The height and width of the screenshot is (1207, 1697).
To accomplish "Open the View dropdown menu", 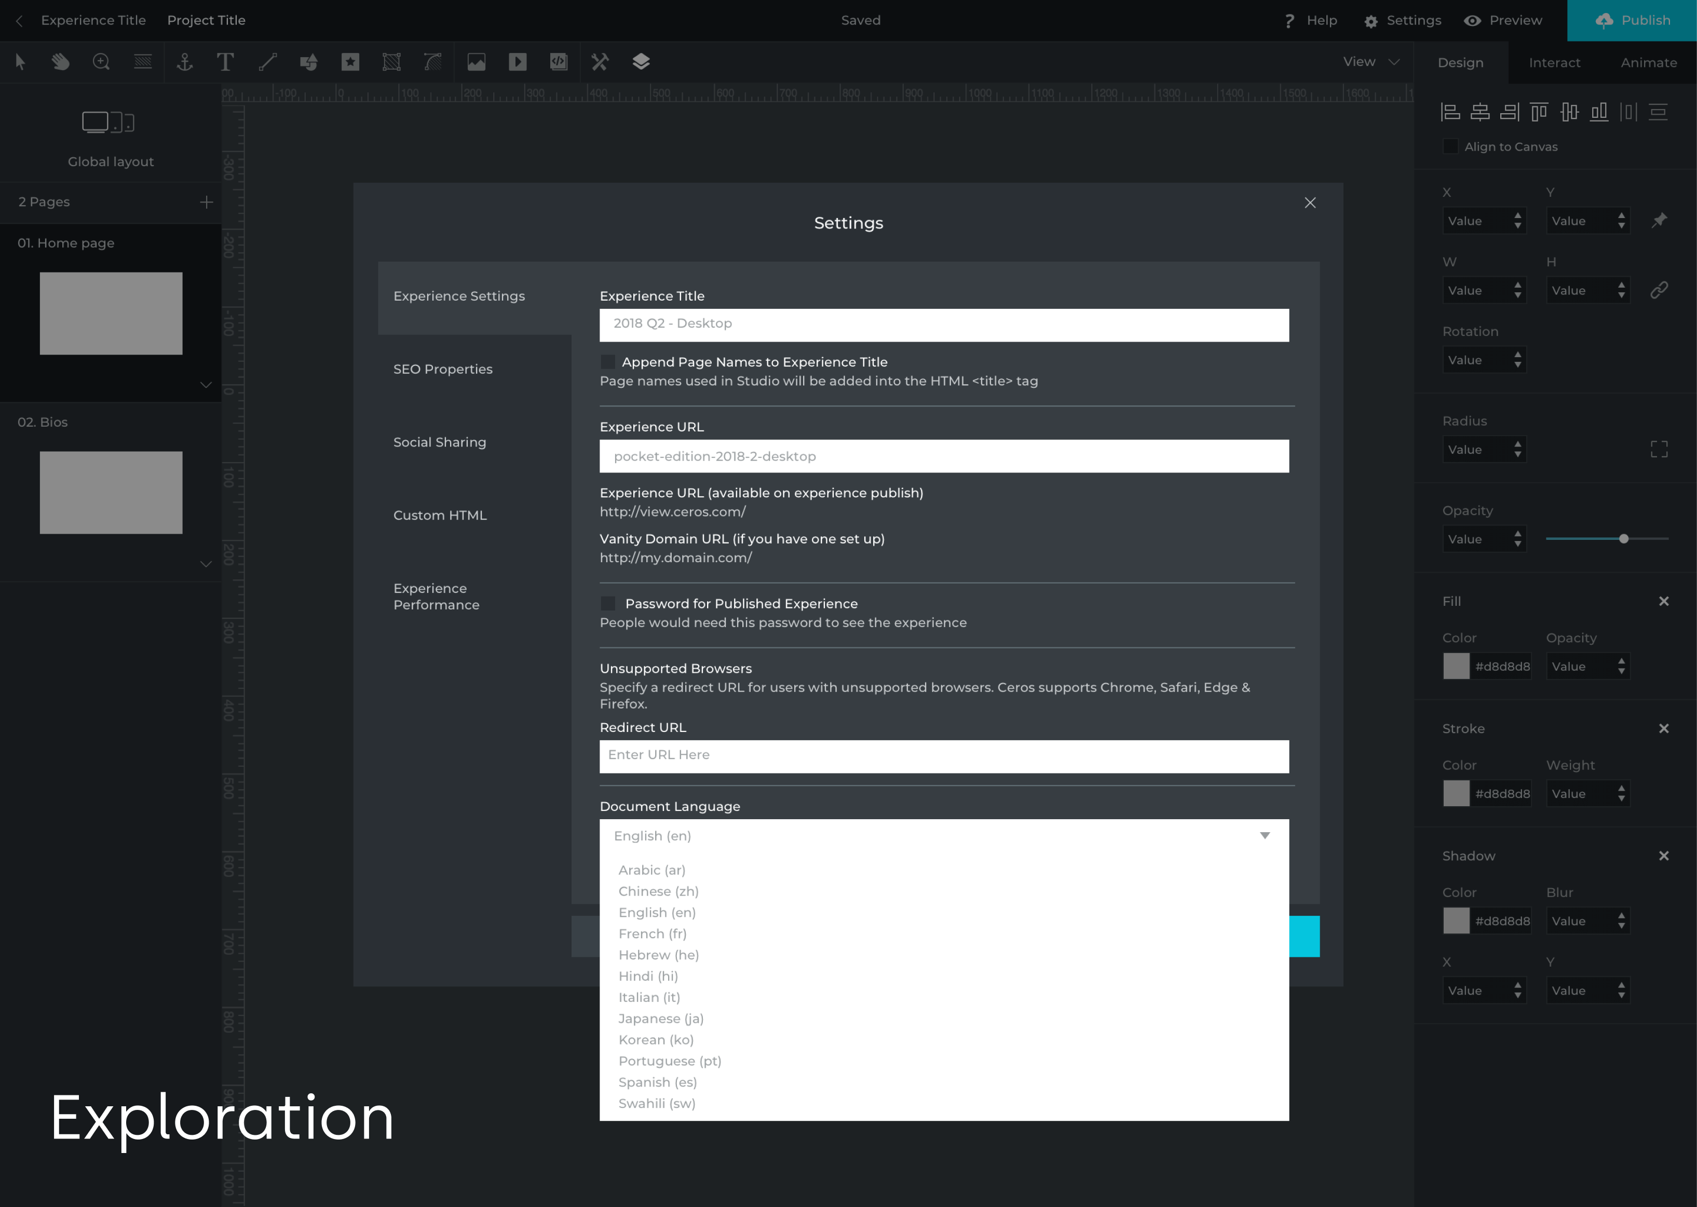I will click(x=1371, y=62).
